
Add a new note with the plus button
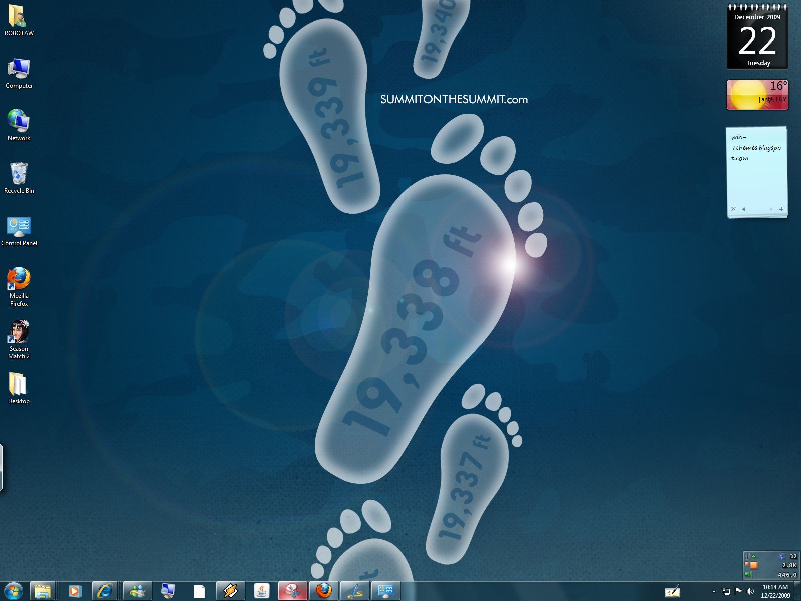[781, 208]
